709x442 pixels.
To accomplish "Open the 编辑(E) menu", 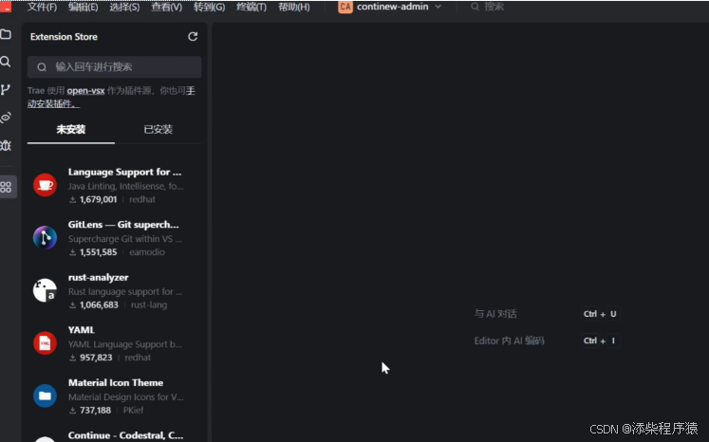I will click(x=83, y=8).
